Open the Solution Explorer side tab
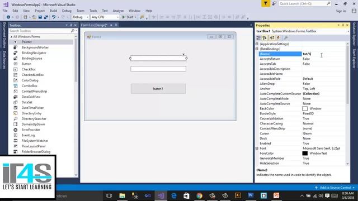Screen dimensions: 358x201 (354, 34)
